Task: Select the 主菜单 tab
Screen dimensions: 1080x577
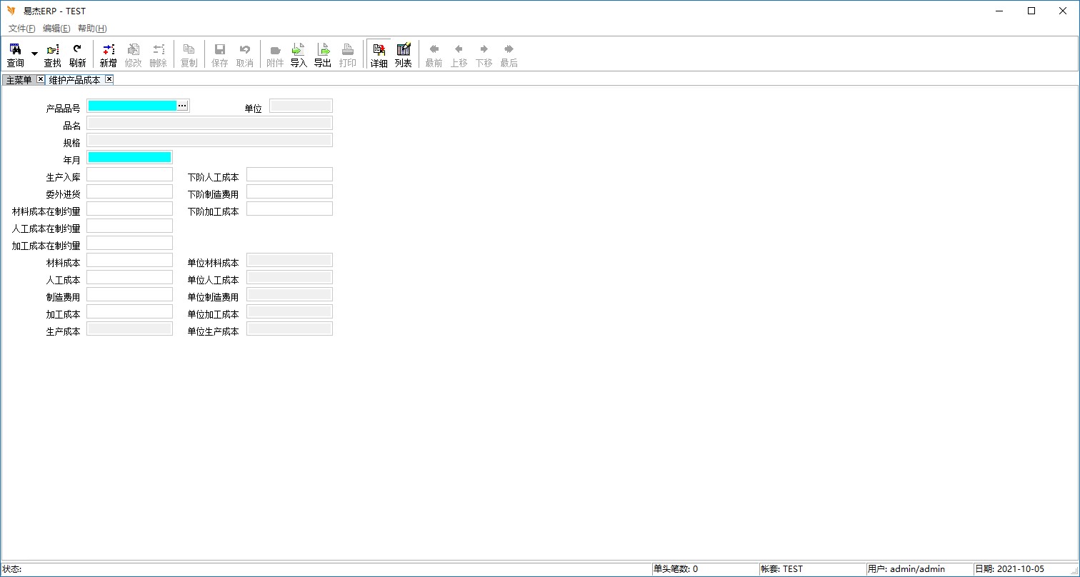Action: tap(19, 80)
